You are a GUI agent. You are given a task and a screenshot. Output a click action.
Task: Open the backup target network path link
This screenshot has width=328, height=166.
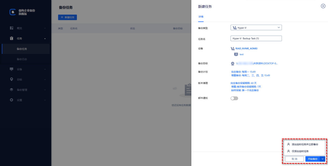point(257,63)
